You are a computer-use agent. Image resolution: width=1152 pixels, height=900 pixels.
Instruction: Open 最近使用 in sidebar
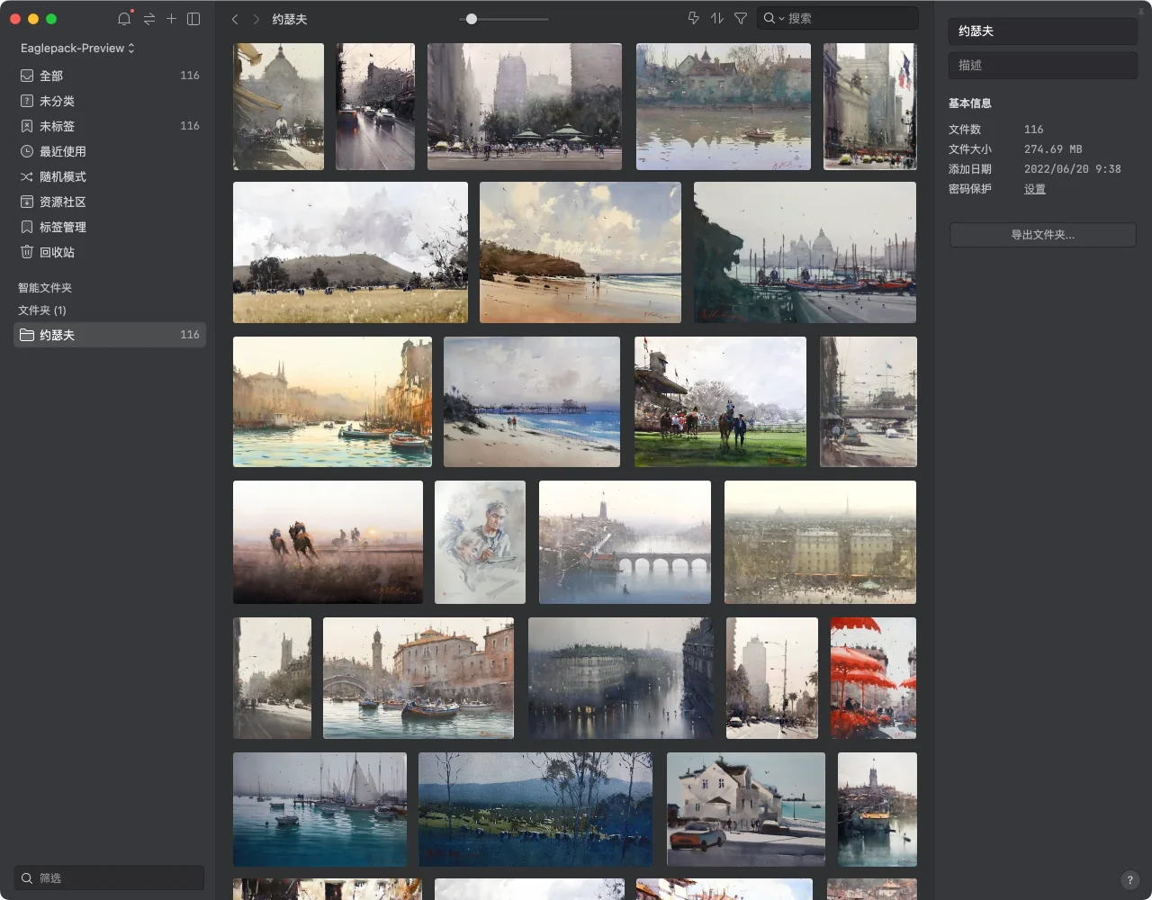point(110,151)
